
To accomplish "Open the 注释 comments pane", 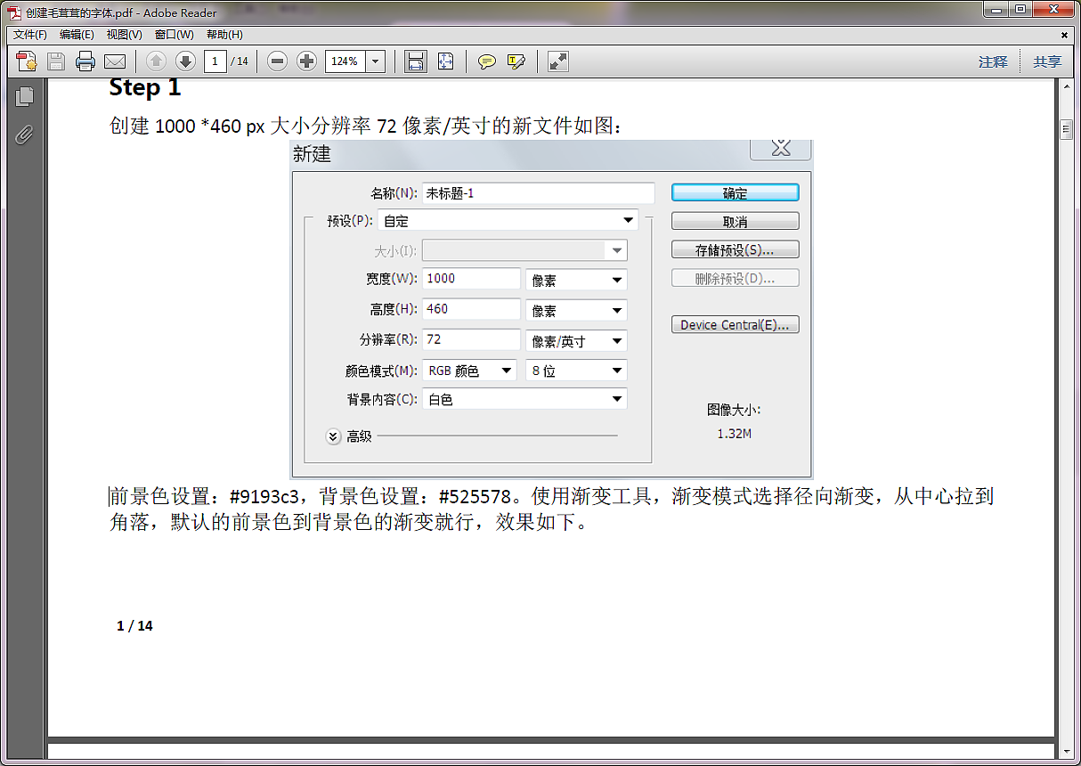I will point(993,61).
